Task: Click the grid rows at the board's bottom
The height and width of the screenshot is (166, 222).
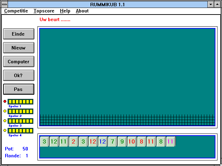Action: [x=127, y=120]
